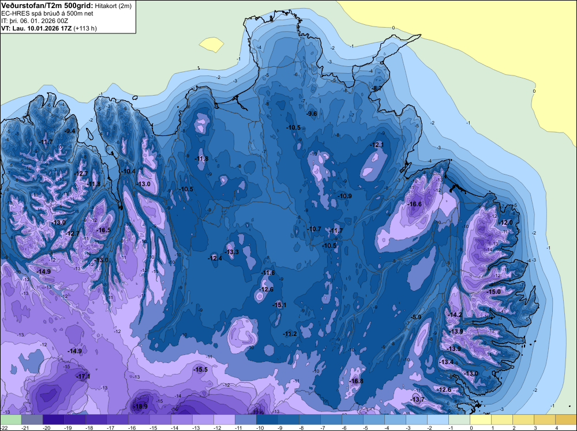Click the -12.0 temperature value
577x431 pixels.
(x=505, y=222)
